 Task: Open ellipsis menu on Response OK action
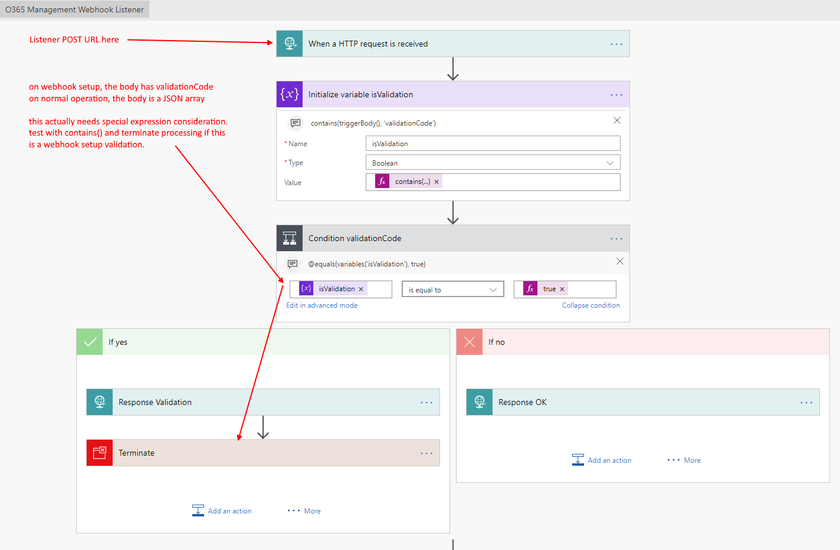click(806, 403)
